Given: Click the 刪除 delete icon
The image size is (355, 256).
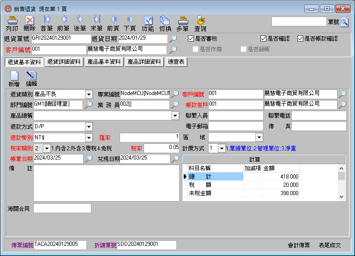Looking at the screenshot, I should pyautogui.click(x=30, y=24).
